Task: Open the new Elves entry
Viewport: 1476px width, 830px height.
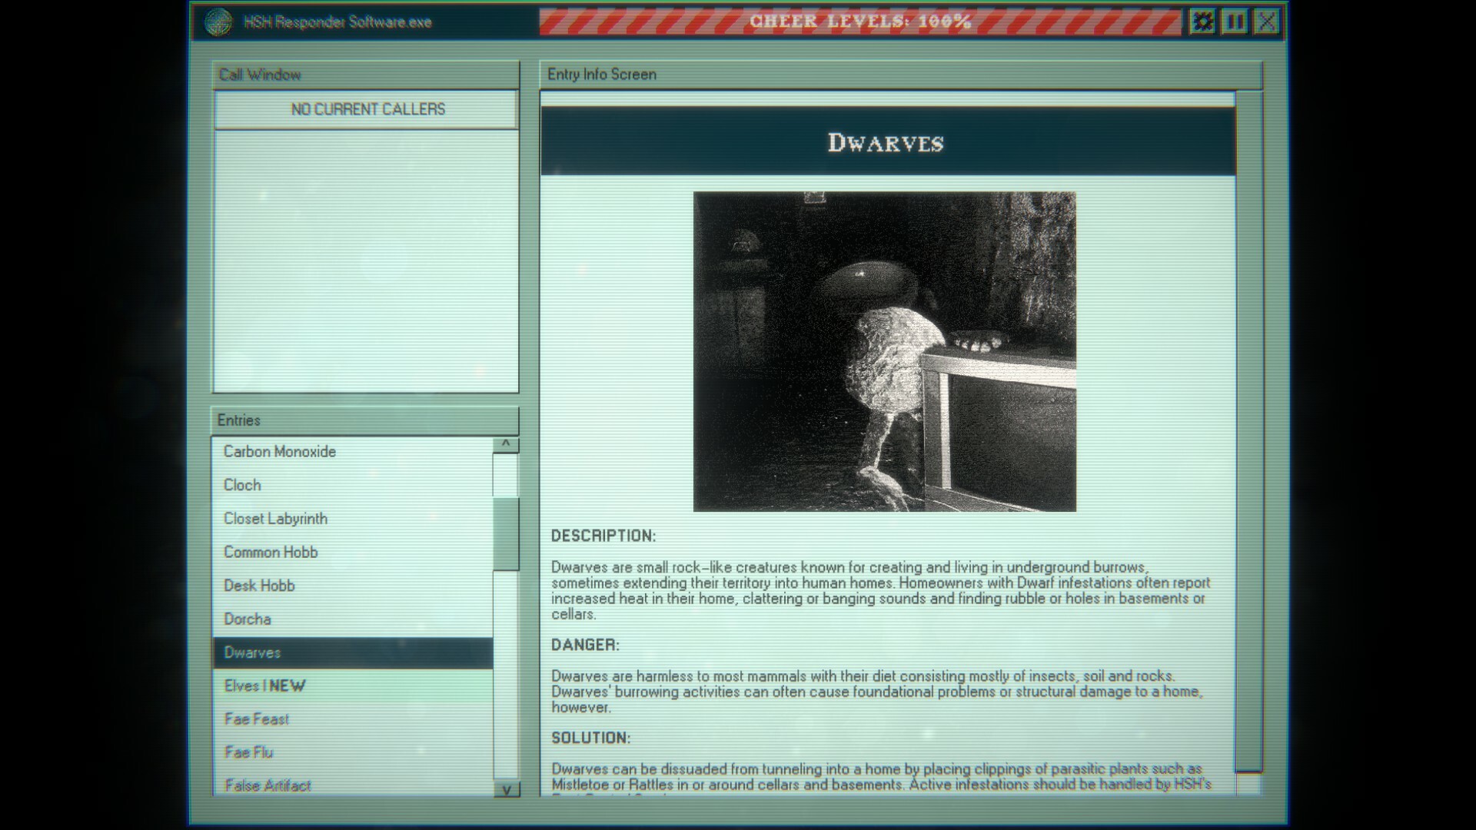Action: tap(264, 686)
